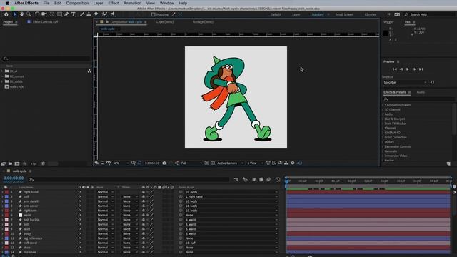Toggle frame blending icon in timeline header
Screen dimensions: 457x257
pos(261,179)
